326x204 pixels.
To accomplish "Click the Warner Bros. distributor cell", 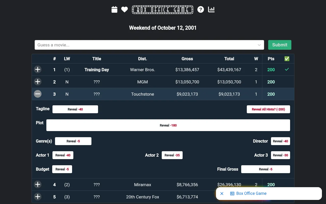I will [143, 70].
